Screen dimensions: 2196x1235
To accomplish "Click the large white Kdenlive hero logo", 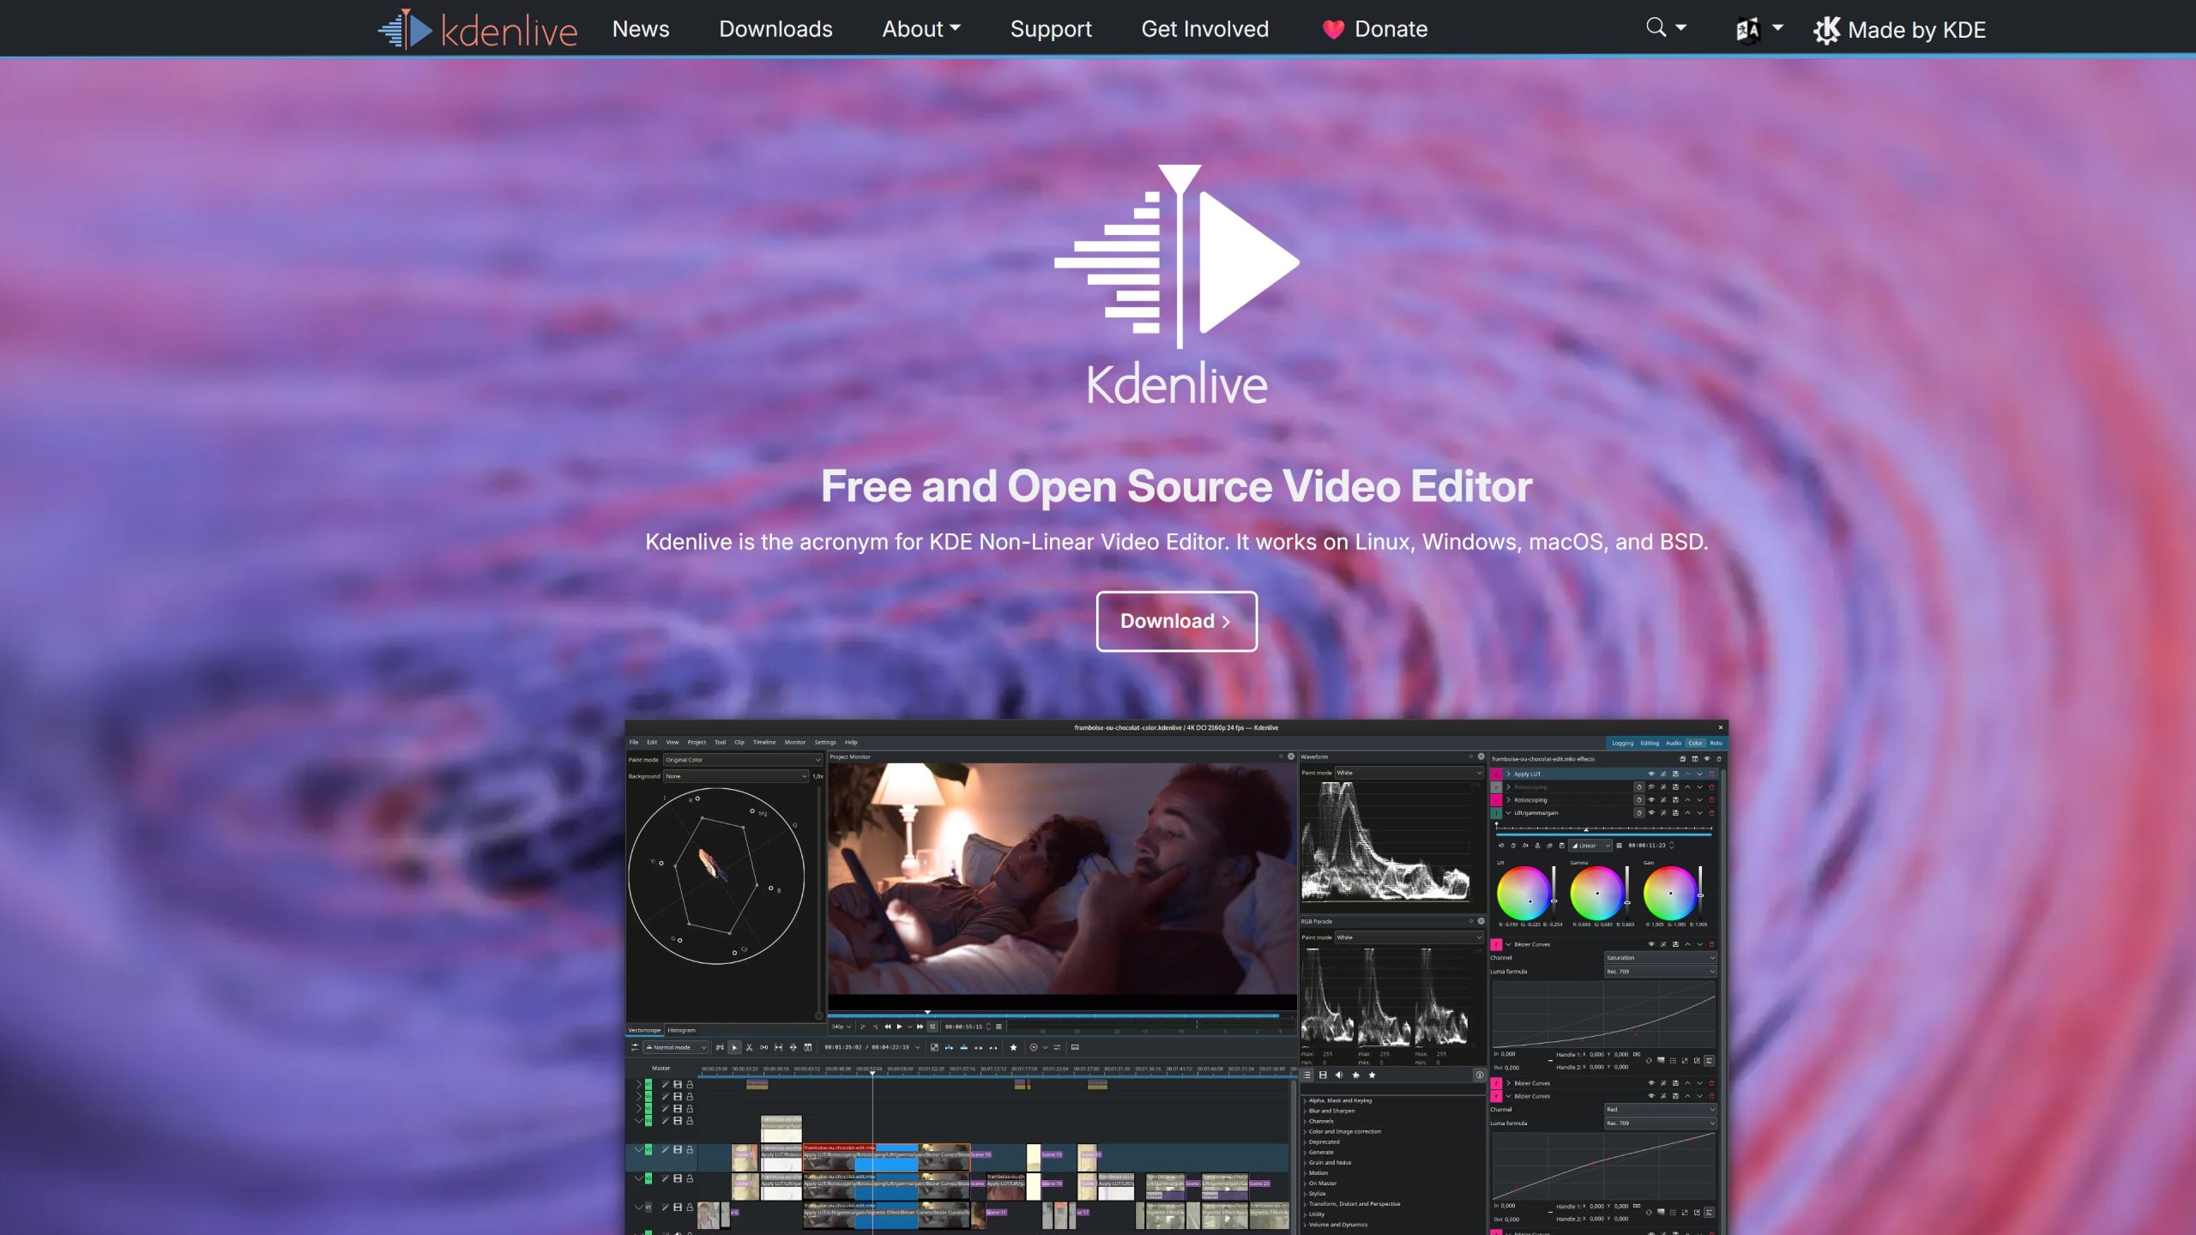I will click(1176, 285).
